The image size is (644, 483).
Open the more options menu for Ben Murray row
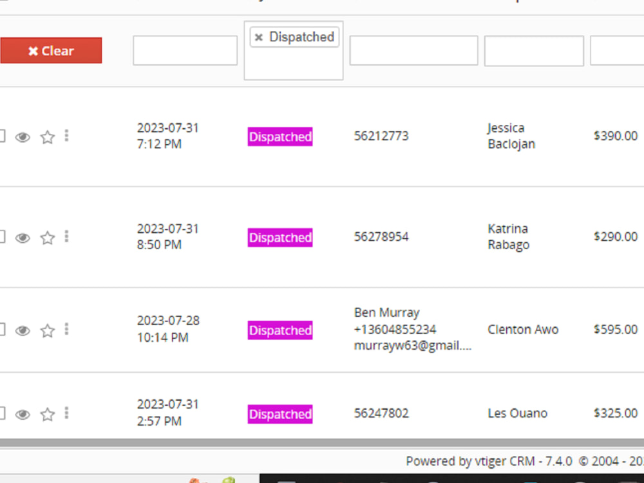tap(66, 329)
